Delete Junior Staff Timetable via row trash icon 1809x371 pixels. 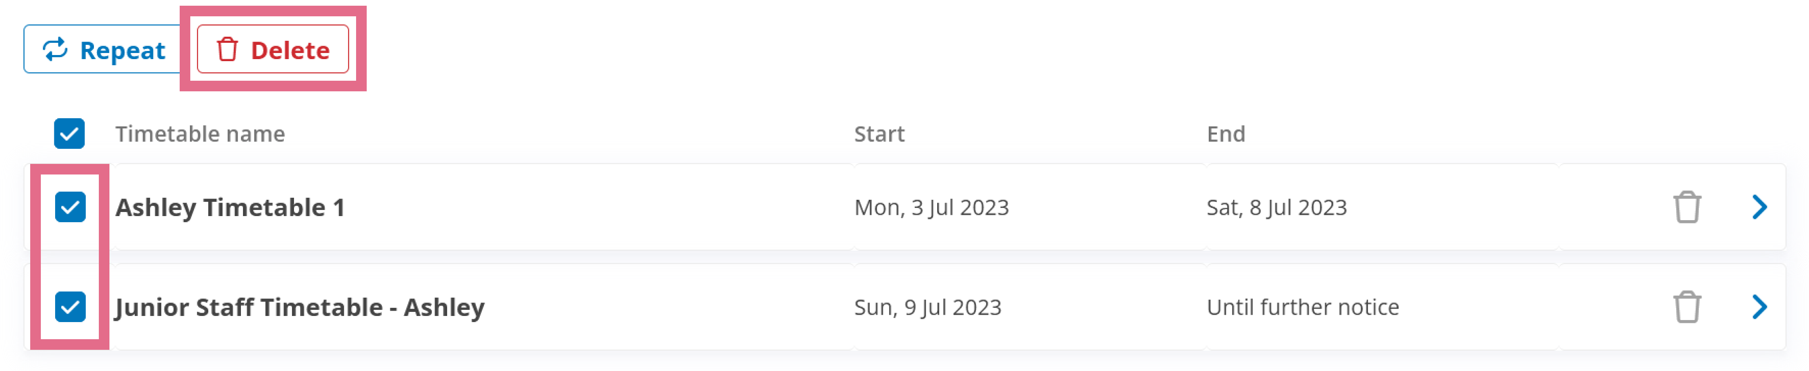pos(1686,307)
